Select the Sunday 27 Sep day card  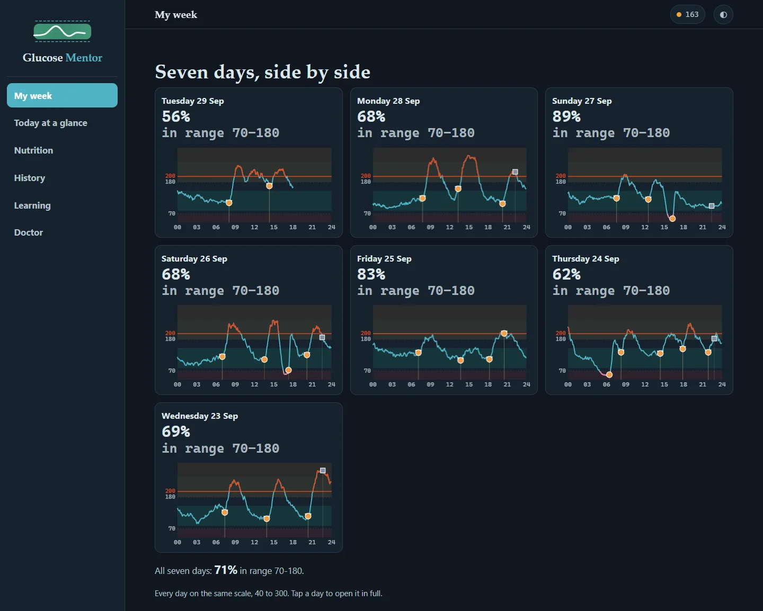pyautogui.click(x=639, y=163)
